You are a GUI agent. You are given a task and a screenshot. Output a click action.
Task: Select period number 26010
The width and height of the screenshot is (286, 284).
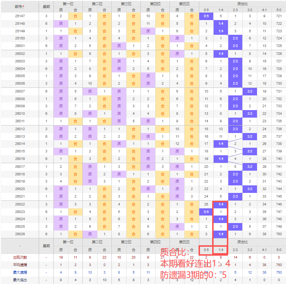click(20, 114)
